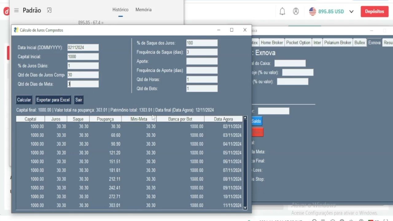This screenshot has width=393, height=221.
Task: Select the Poupança cell 151.51
Action: click(115, 161)
